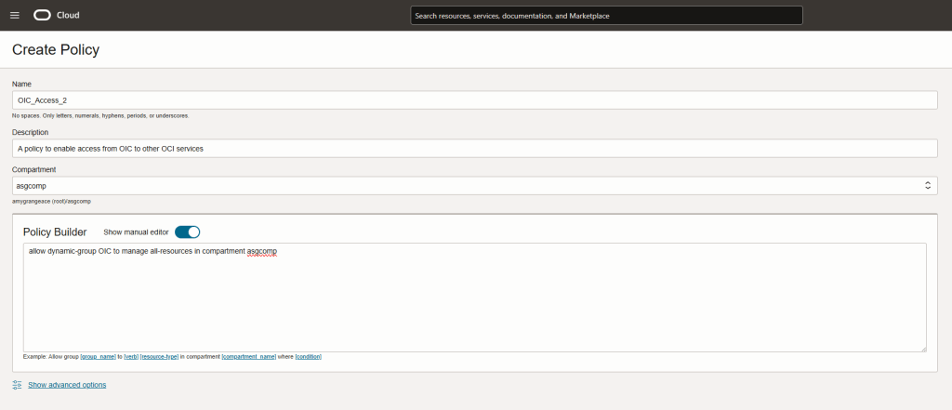Open the hamburger navigation menu

pyautogui.click(x=14, y=15)
